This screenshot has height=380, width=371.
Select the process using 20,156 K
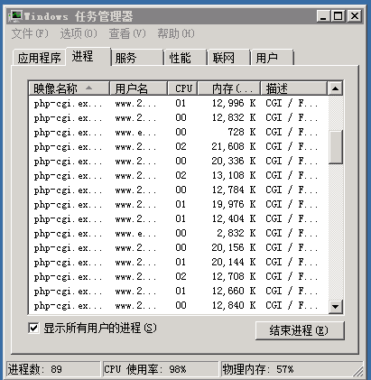tap(178, 247)
